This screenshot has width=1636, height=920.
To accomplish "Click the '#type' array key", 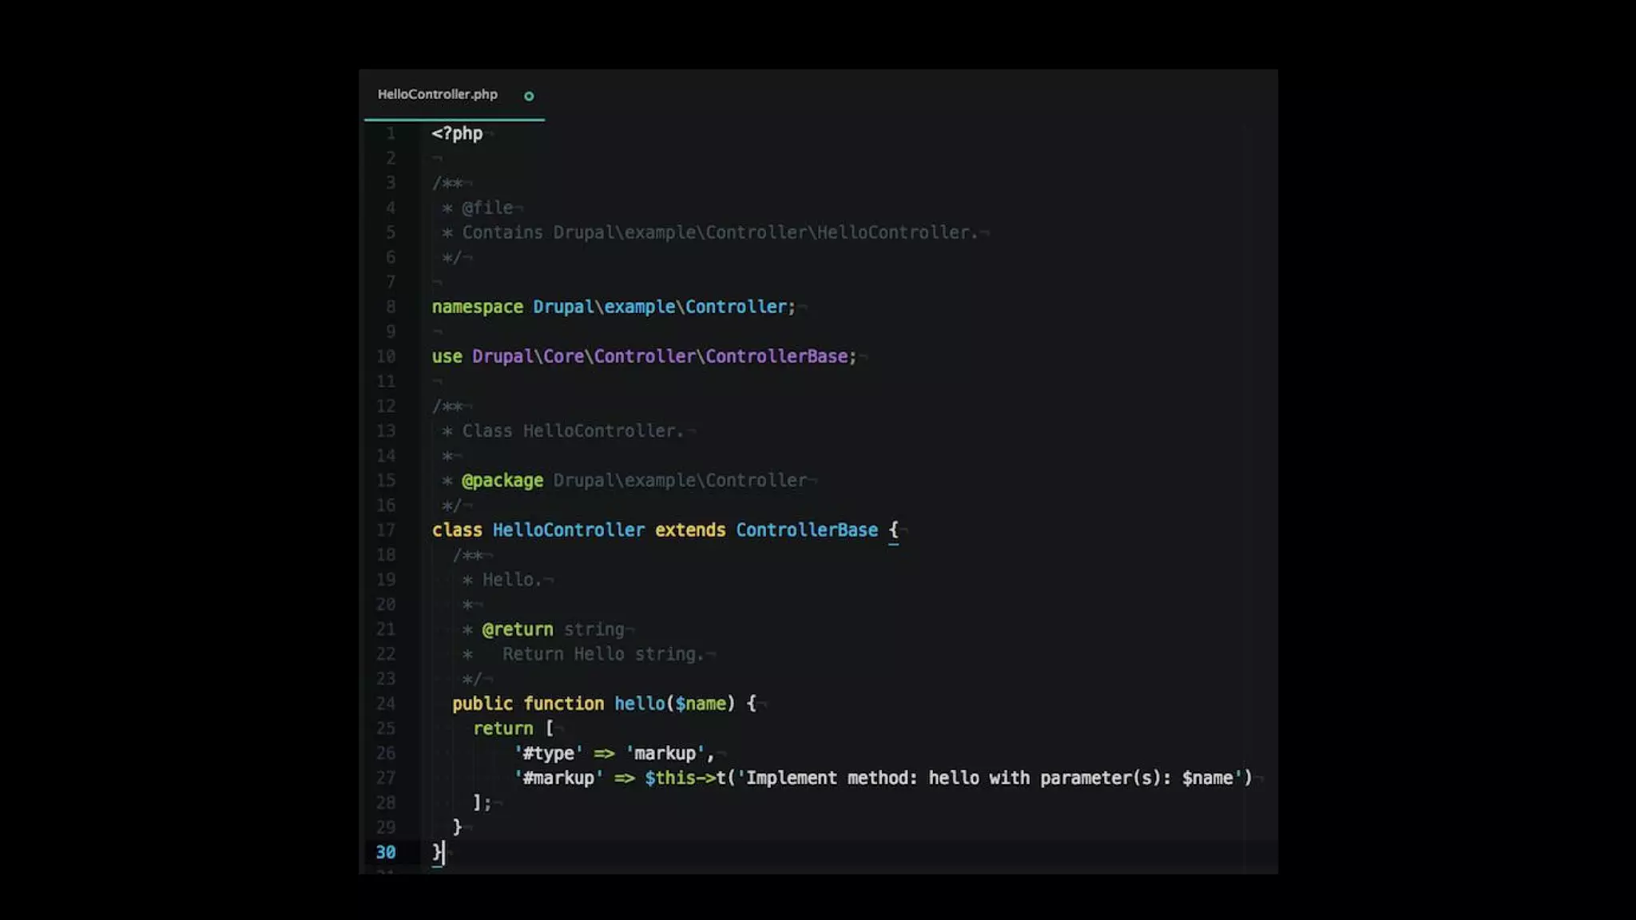I will point(548,753).
